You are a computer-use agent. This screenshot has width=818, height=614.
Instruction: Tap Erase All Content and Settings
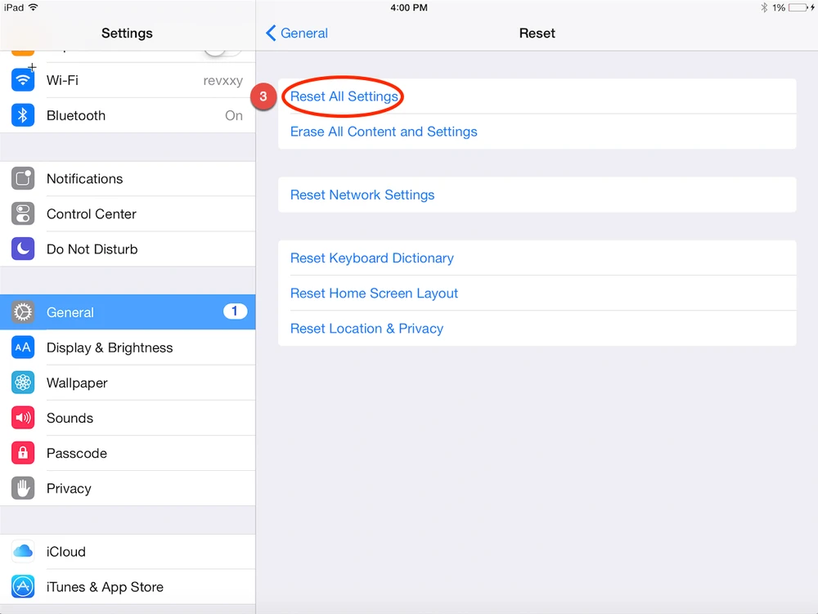[x=384, y=131]
